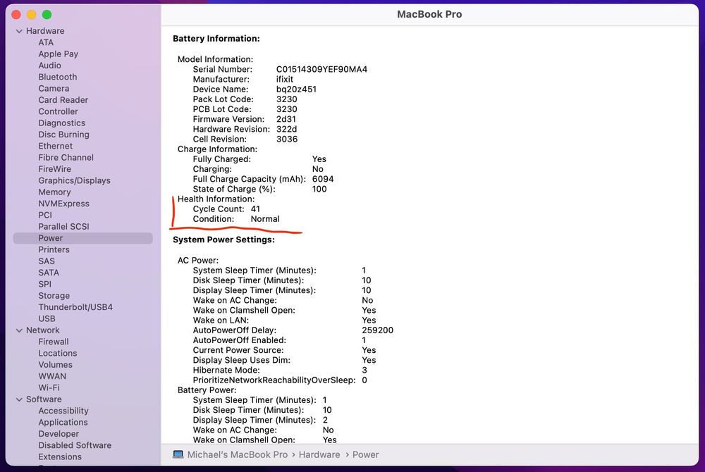
Task: Select SATA in the sidebar
Action: [x=49, y=273]
